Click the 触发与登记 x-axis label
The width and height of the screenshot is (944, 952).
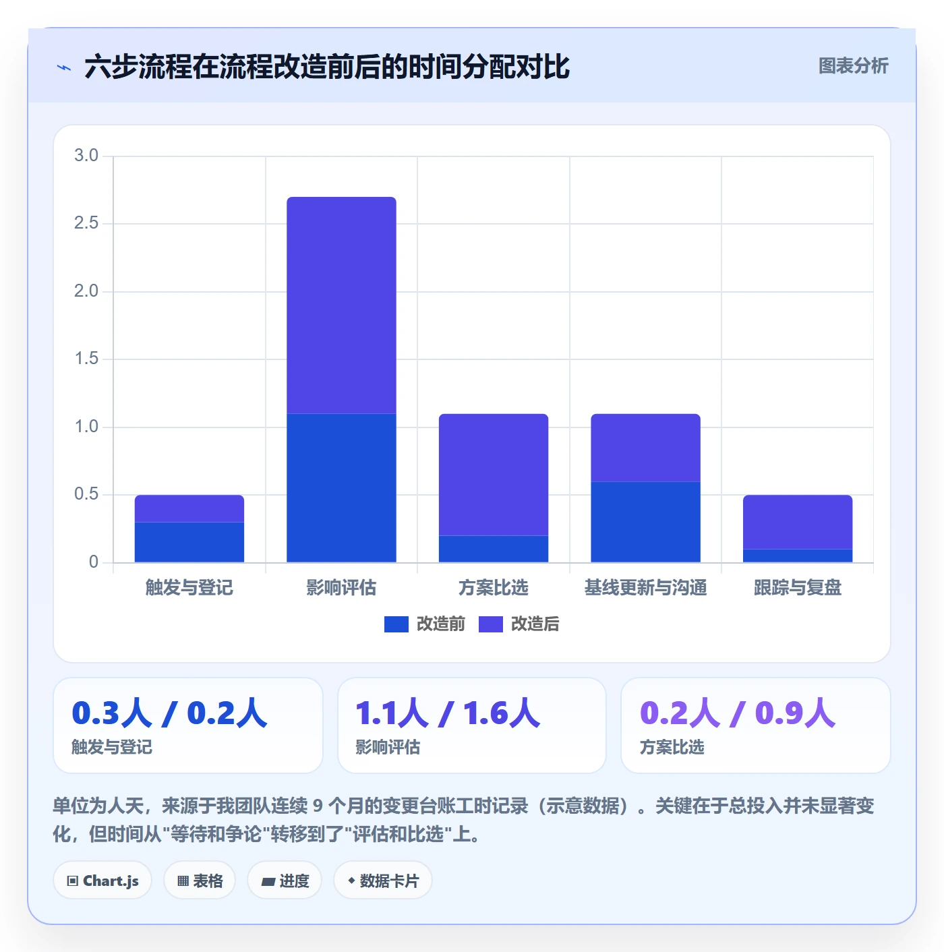[189, 588]
